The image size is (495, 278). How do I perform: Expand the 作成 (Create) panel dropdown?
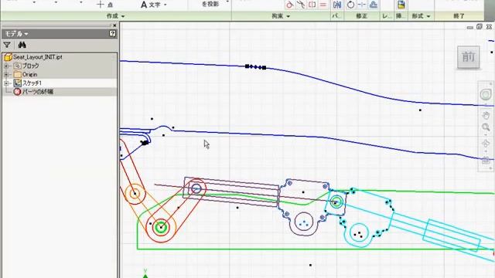coord(123,16)
